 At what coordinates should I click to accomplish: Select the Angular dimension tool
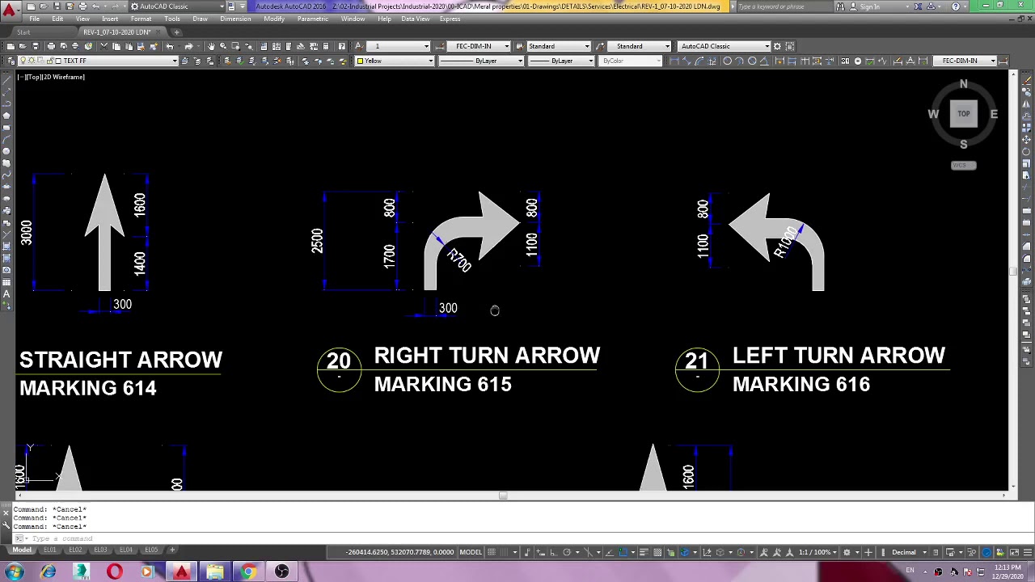(765, 61)
